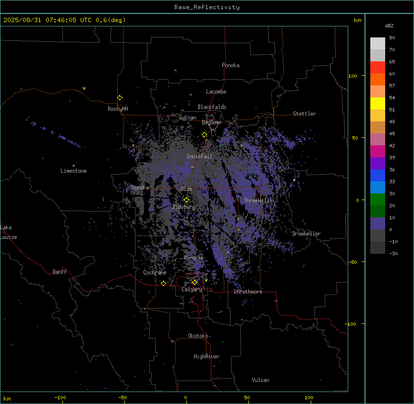This screenshot has width=414, height=404.
Task: Click the Limestone label
Action: (x=73, y=171)
